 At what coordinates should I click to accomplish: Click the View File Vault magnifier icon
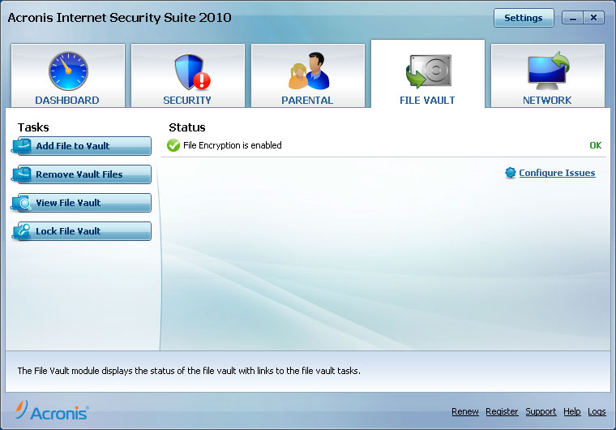[x=22, y=203]
